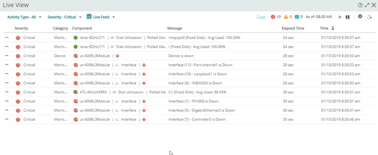Viewport: 378px width, 155px height.
Task: Click 'As of: 08:30 AM' text
Action: 319,17
